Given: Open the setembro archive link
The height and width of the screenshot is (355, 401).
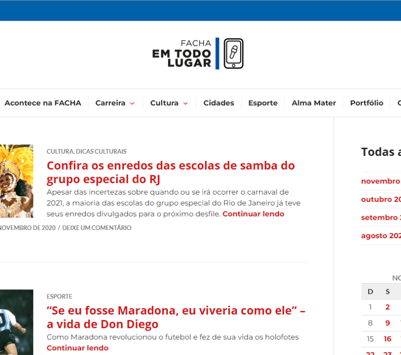Looking at the screenshot, I should 380,218.
